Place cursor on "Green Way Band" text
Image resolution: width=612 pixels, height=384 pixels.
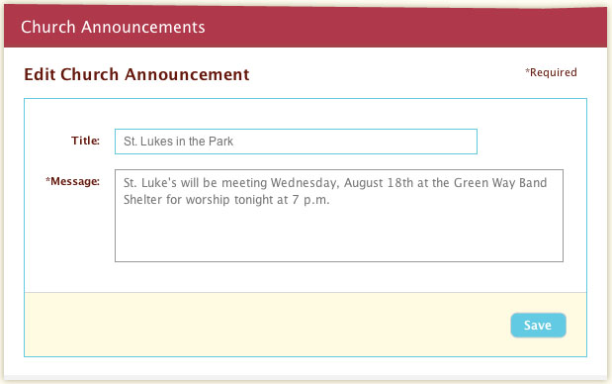click(x=500, y=183)
